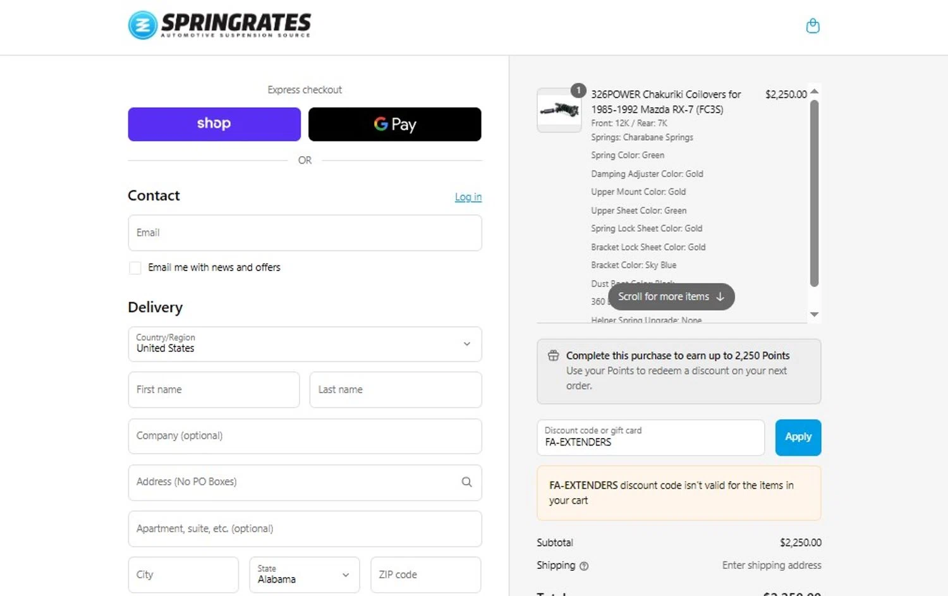Open the Country/Region dropdown
The width and height of the screenshot is (948, 596).
(305, 344)
